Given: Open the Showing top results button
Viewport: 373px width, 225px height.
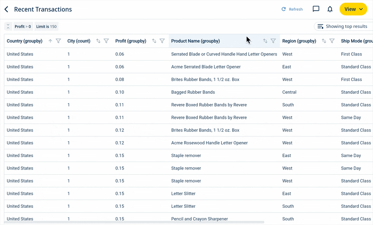Looking at the screenshot, I should (x=344, y=27).
